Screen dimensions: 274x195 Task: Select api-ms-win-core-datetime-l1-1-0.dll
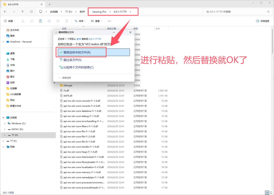(x=82, y=111)
